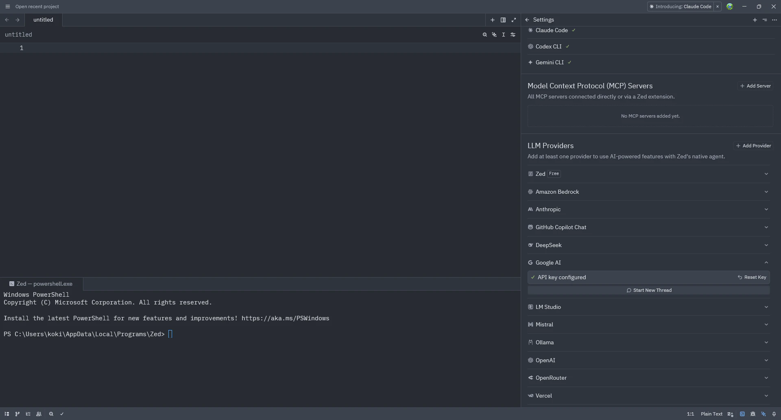Toggle the outline panel in status bar
781x420 pixels.
(x=28, y=414)
